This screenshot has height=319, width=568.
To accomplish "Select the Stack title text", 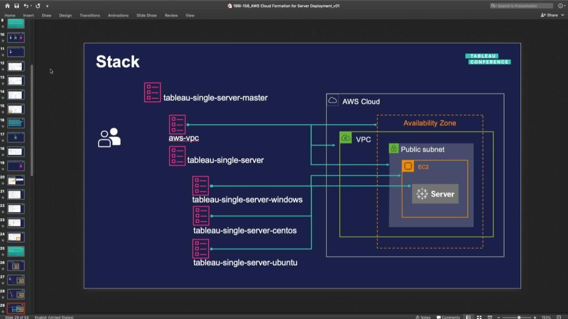I will click(x=118, y=62).
